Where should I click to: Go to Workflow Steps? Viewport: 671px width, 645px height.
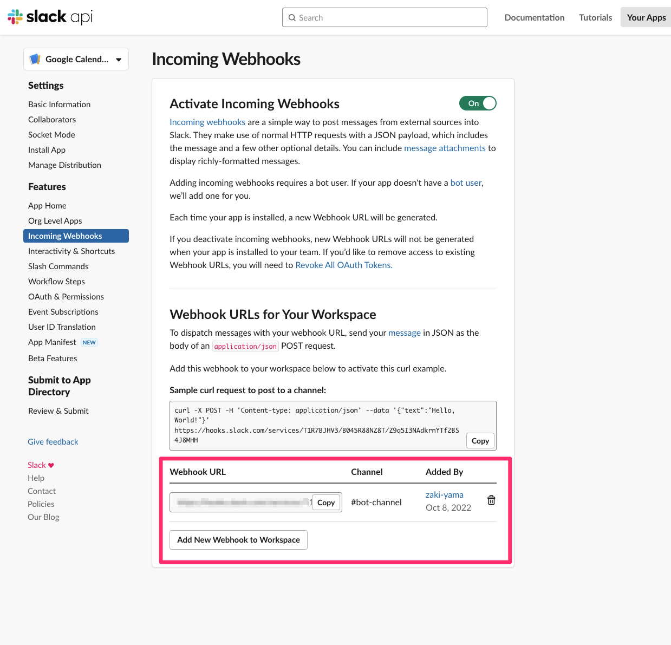[x=56, y=281]
